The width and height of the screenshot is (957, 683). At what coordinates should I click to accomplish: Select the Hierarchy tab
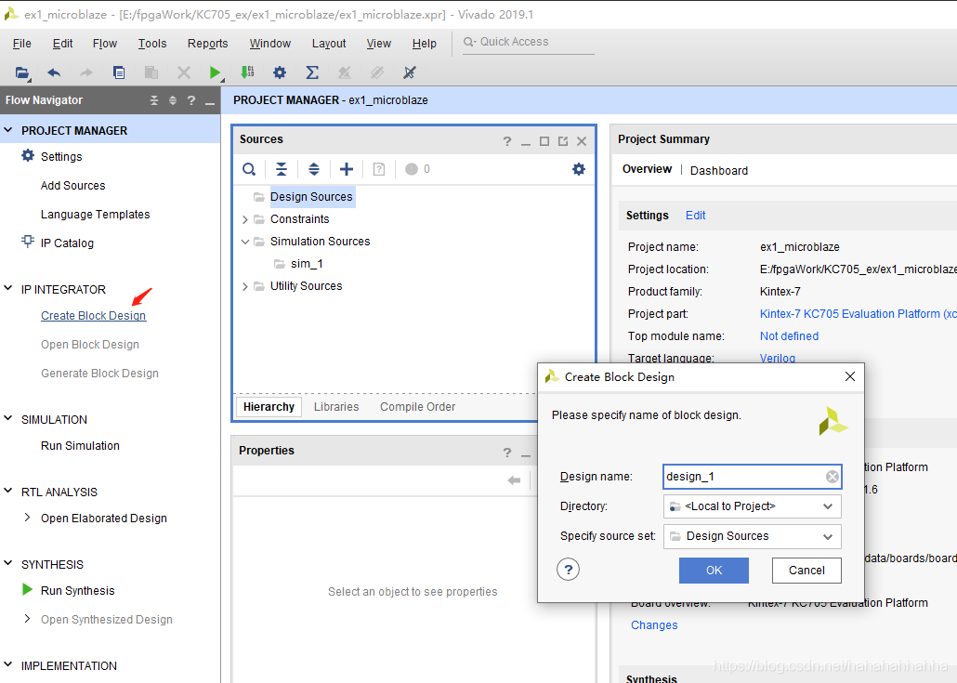(269, 406)
